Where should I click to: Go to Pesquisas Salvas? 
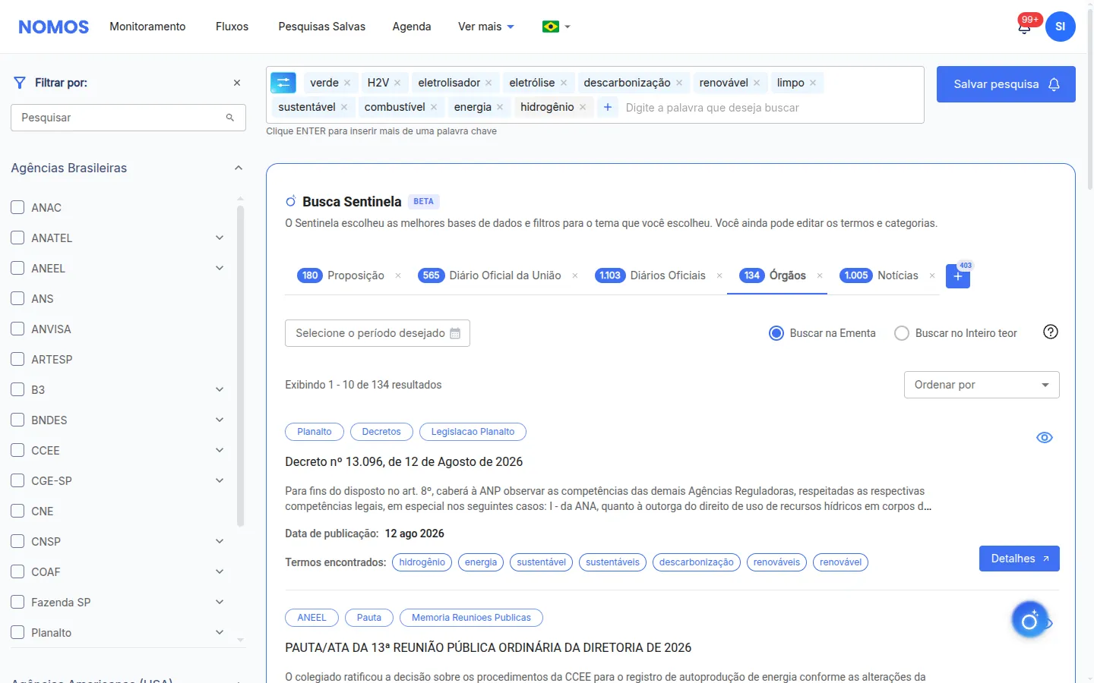click(x=322, y=27)
